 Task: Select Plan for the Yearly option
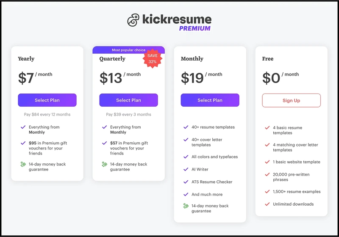47,100
